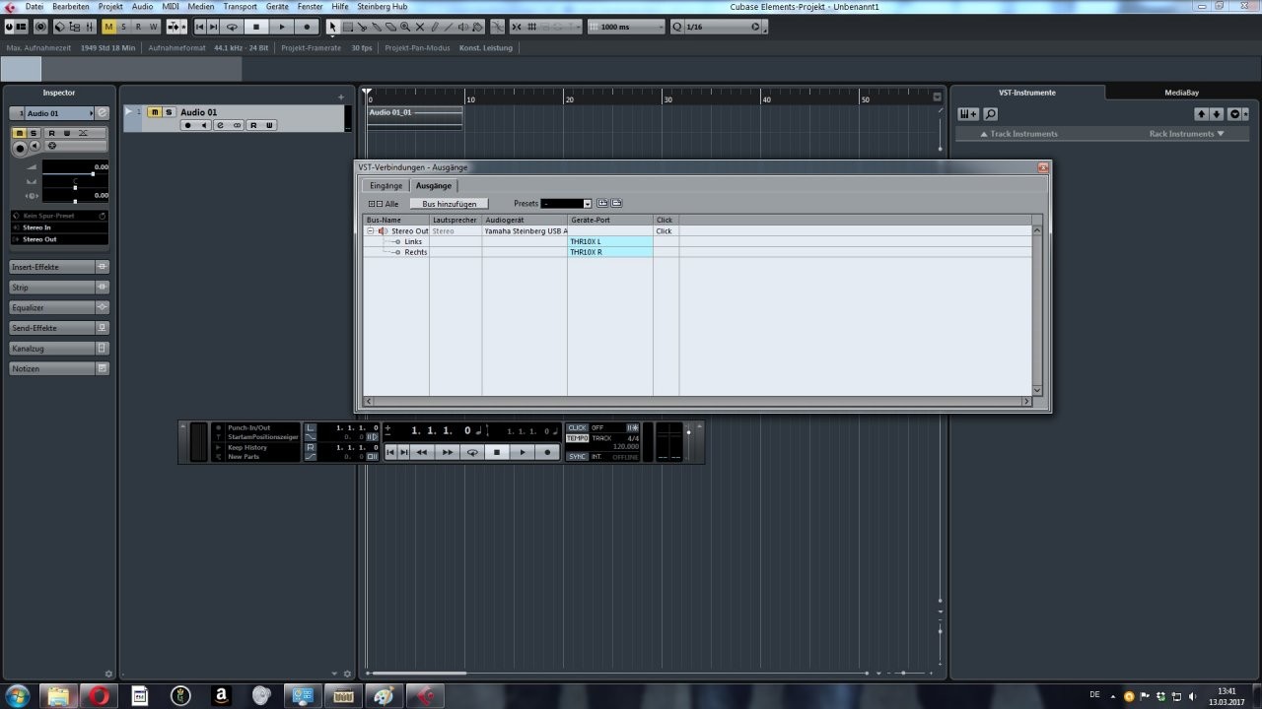This screenshot has width=1262, height=709.
Task: Click transport panel Play button
Action: 523,452
